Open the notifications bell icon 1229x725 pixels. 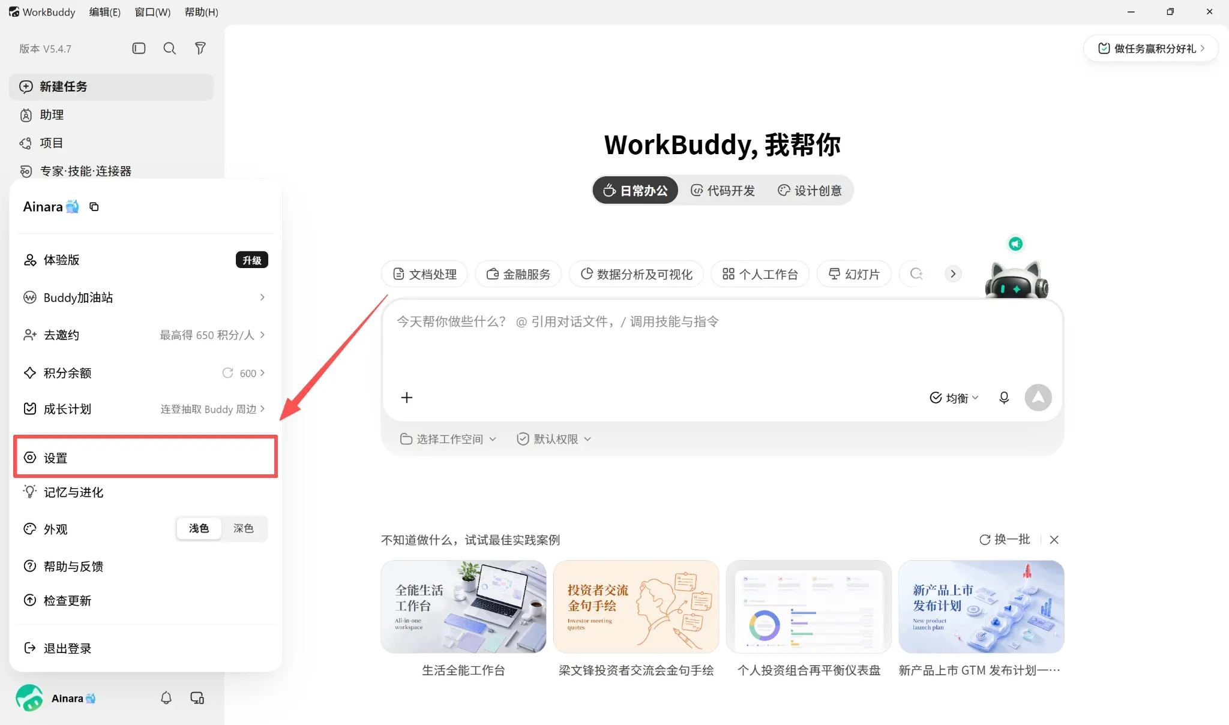[x=166, y=698]
